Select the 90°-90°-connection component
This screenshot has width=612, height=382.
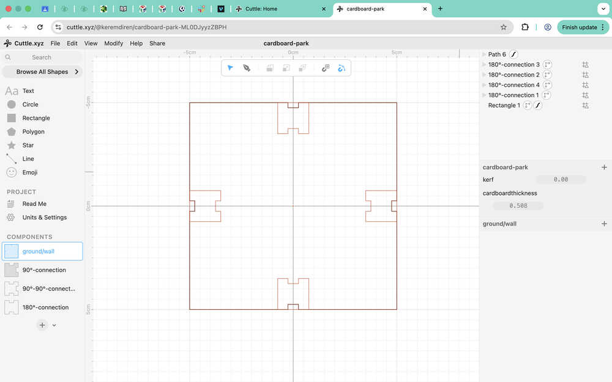tap(42, 288)
